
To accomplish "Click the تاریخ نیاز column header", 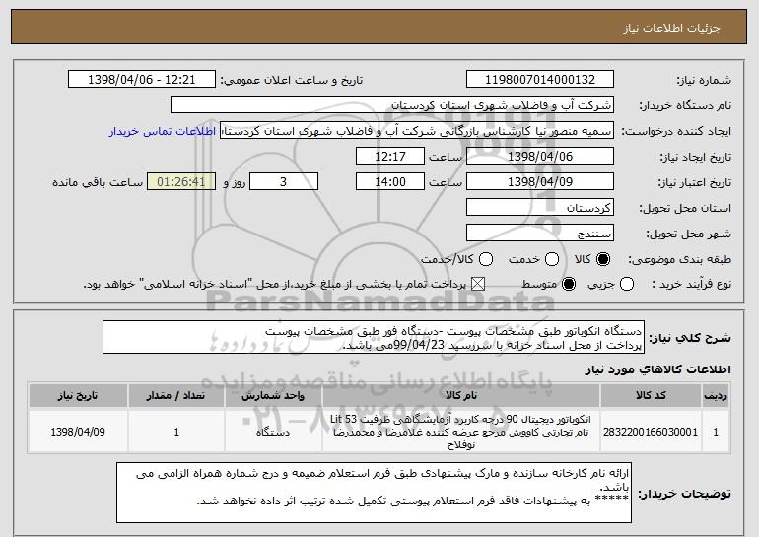I will point(78,396).
